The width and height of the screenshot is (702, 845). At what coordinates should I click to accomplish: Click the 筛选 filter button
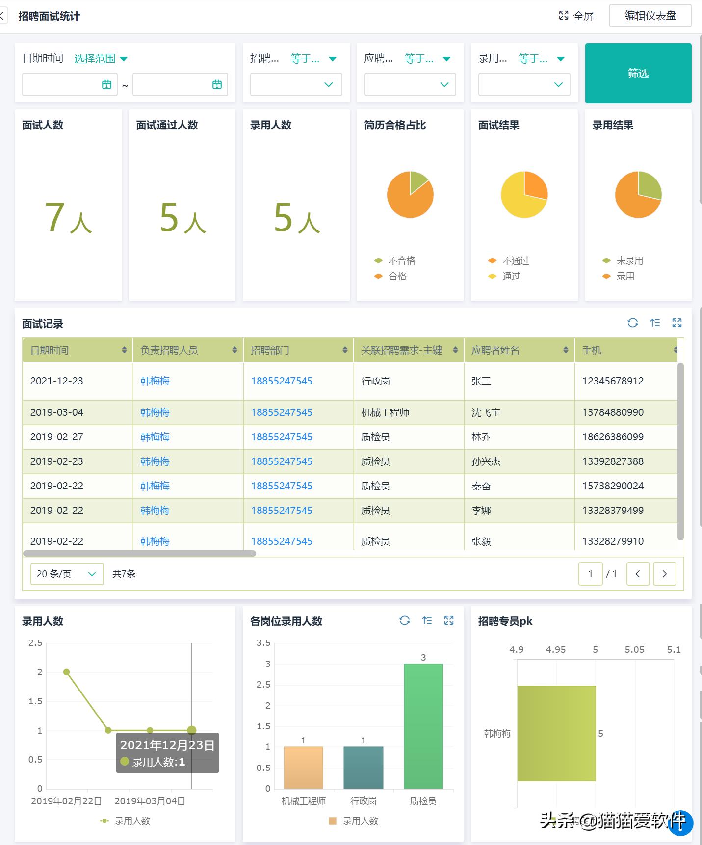coord(638,74)
